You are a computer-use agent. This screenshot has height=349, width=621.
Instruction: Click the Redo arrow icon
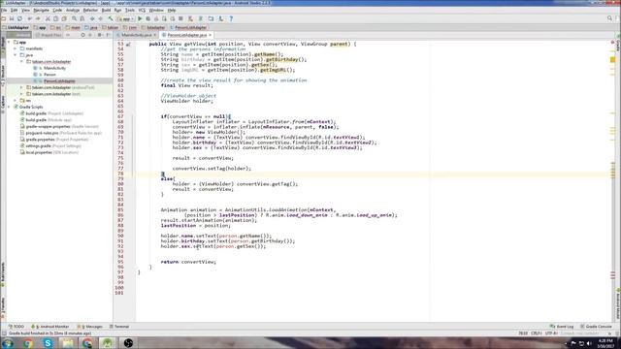38,18
